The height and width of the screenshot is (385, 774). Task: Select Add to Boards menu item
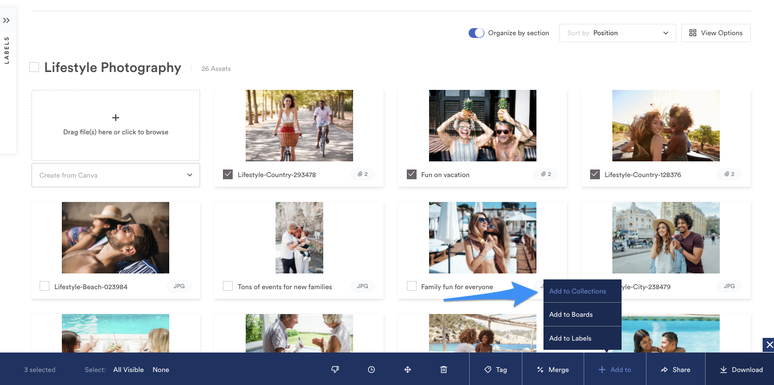tap(582, 315)
